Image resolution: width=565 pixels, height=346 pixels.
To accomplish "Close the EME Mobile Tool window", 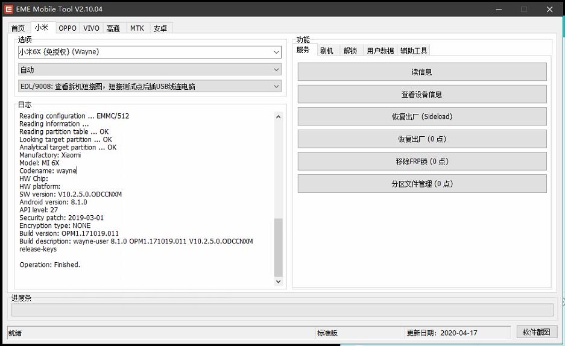I will tap(549, 10).
